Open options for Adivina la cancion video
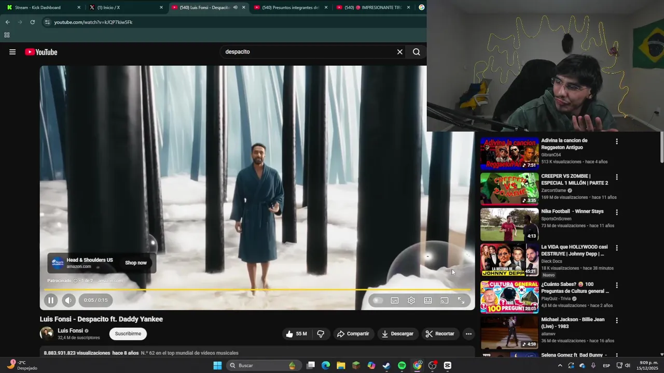The image size is (664, 373). coord(617,141)
